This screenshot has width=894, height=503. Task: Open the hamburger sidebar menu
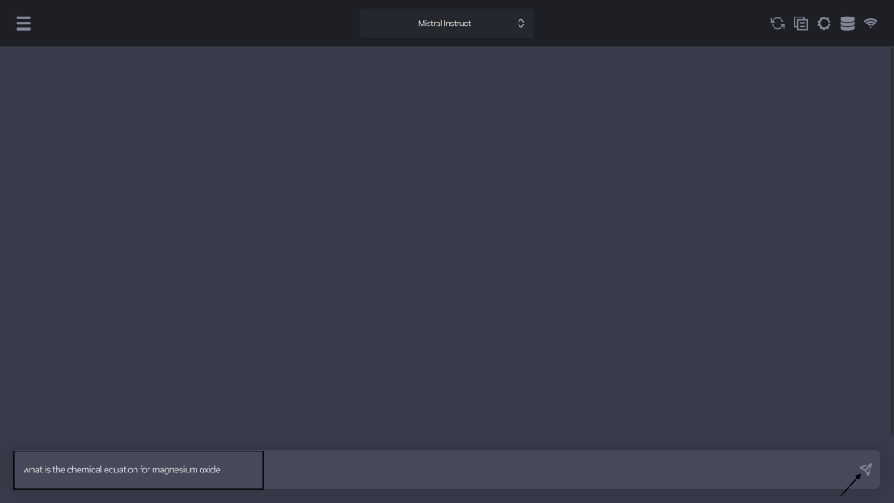coord(24,24)
